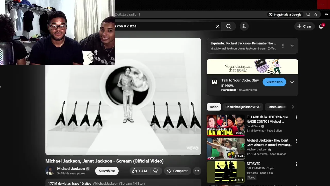Open STRAYED video thumbnail
The image size is (330, 186).
pyautogui.click(x=226, y=172)
